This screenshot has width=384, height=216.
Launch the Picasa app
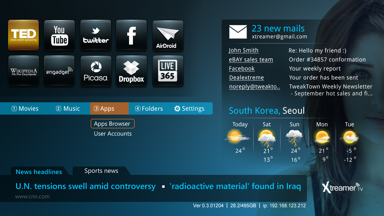(96, 70)
